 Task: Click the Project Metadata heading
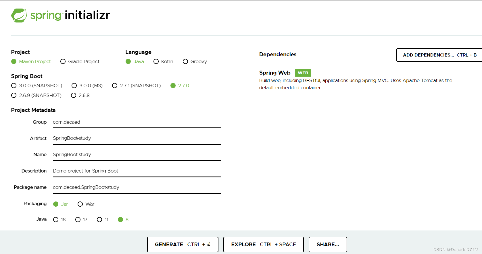(33, 110)
